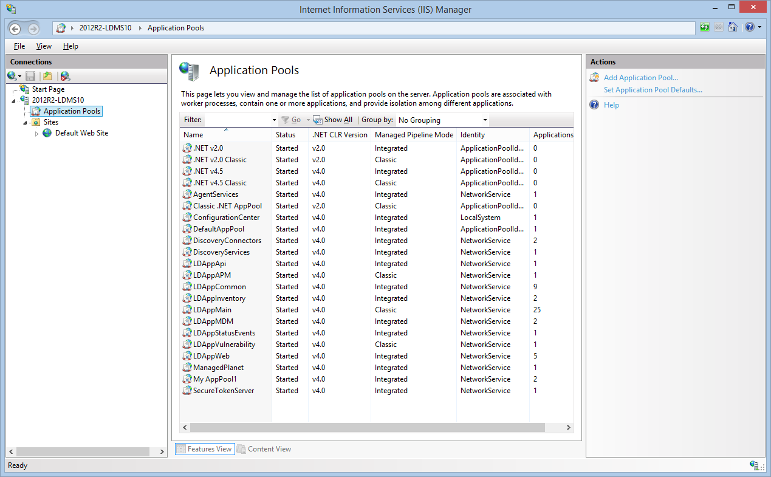
Task: Click the Show All icon above the pool list
Action: [317, 119]
